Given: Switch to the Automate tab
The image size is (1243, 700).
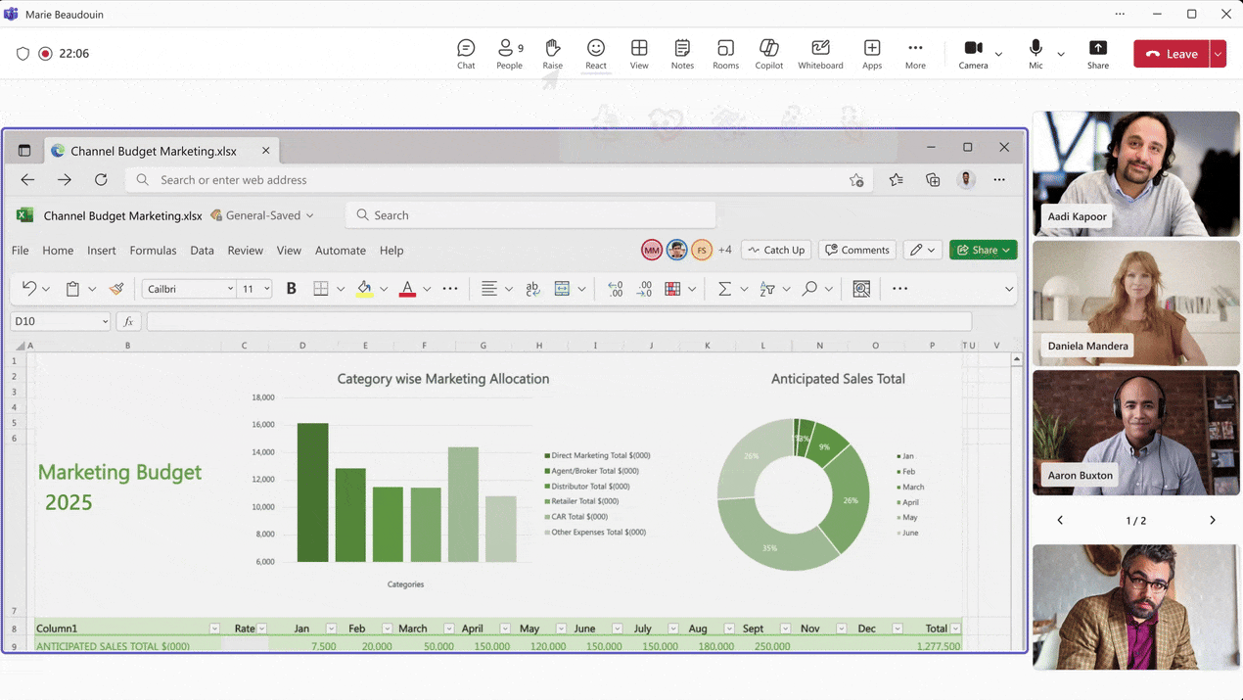Looking at the screenshot, I should tap(341, 251).
